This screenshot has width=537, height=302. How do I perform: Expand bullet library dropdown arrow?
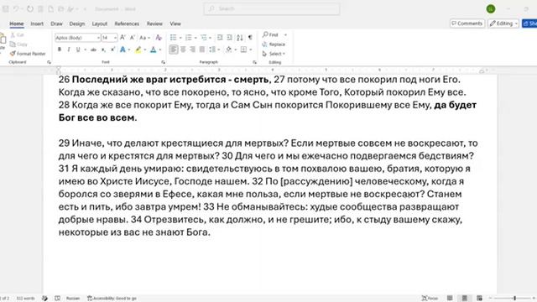(x=180, y=38)
